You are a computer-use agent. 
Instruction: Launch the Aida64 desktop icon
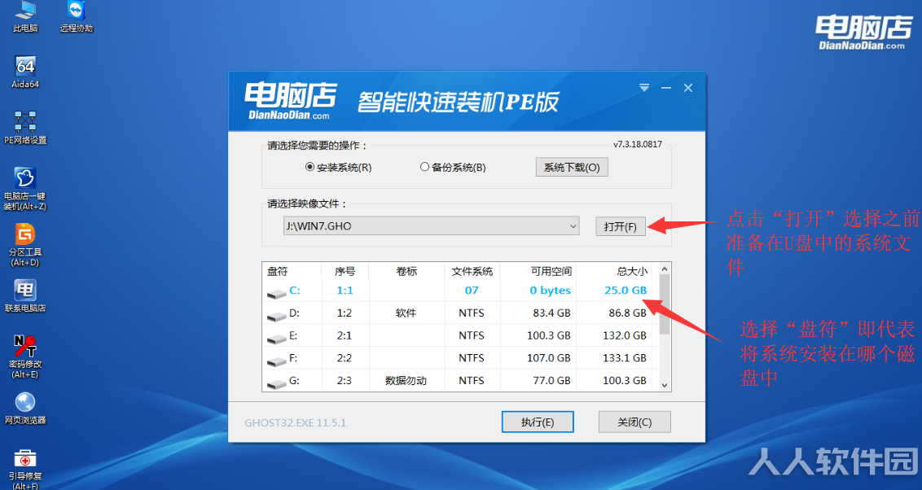(x=25, y=72)
